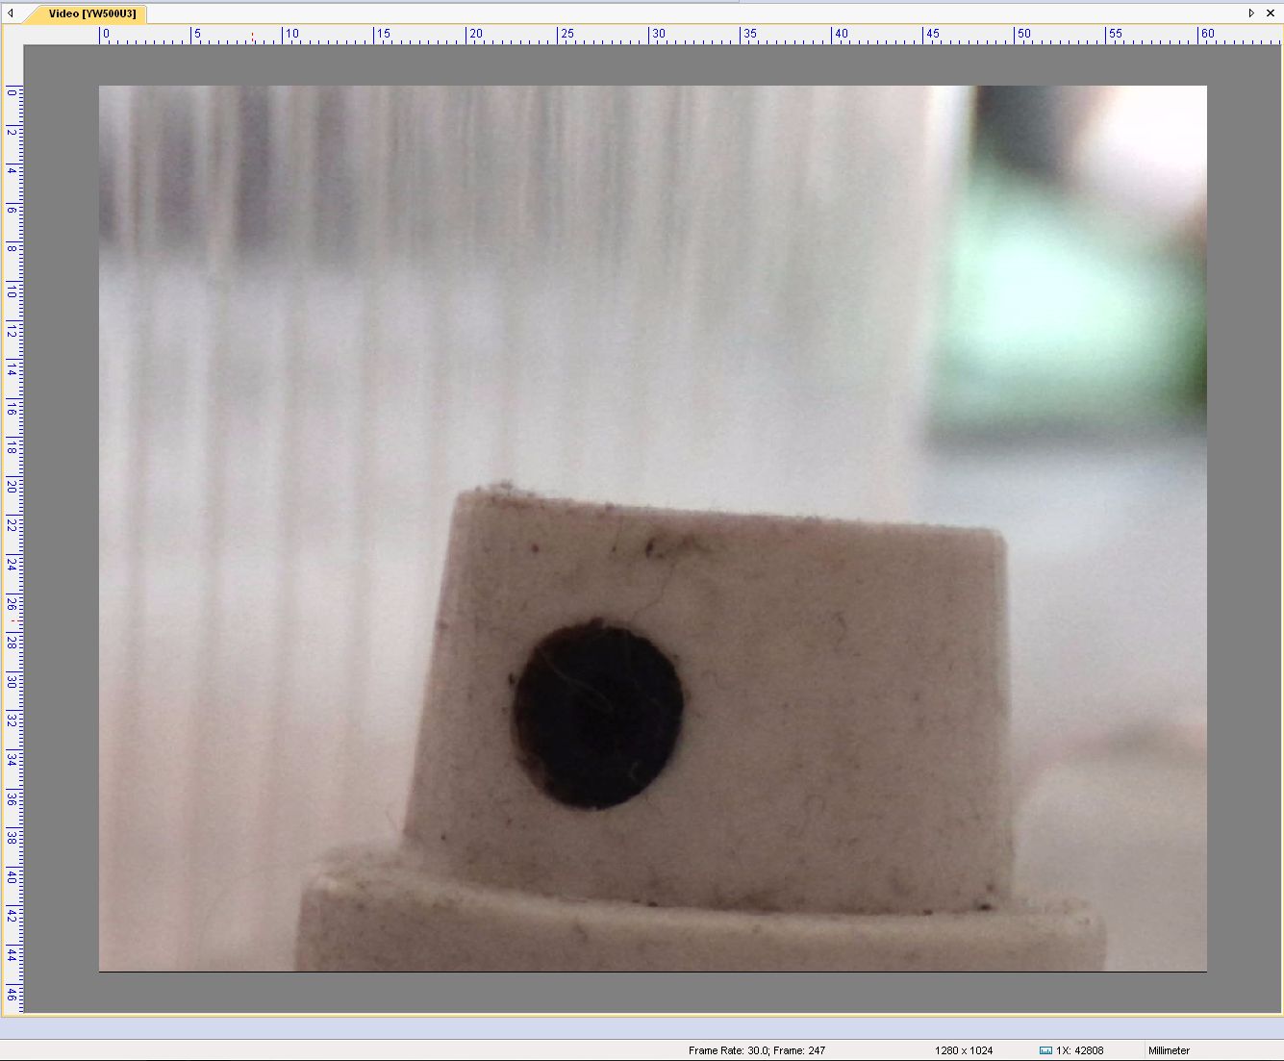Click the left tab scroll arrow
This screenshot has width=1284, height=1061.
[x=11, y=13]
